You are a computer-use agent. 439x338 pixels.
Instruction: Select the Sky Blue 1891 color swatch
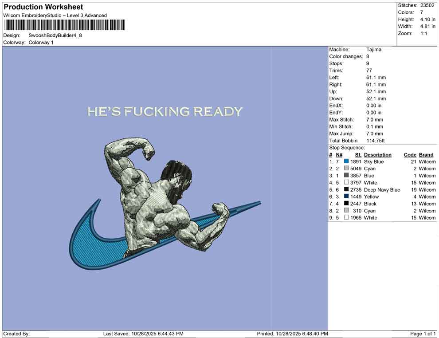pos(346,161)
